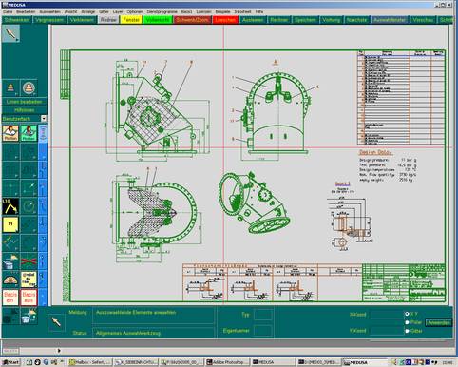
Task: Expand the Benutzerfach dropdown arrow
Action: (44, 119)
